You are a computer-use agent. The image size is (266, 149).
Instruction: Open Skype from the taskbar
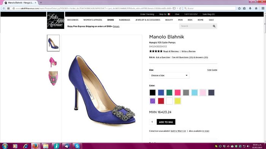pos(77,146)
